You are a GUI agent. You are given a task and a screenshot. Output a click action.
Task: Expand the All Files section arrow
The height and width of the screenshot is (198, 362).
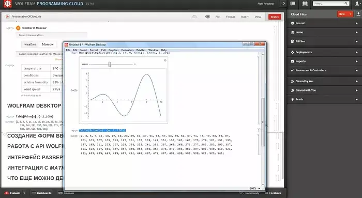pyautogui.click(x=356, y=41)
